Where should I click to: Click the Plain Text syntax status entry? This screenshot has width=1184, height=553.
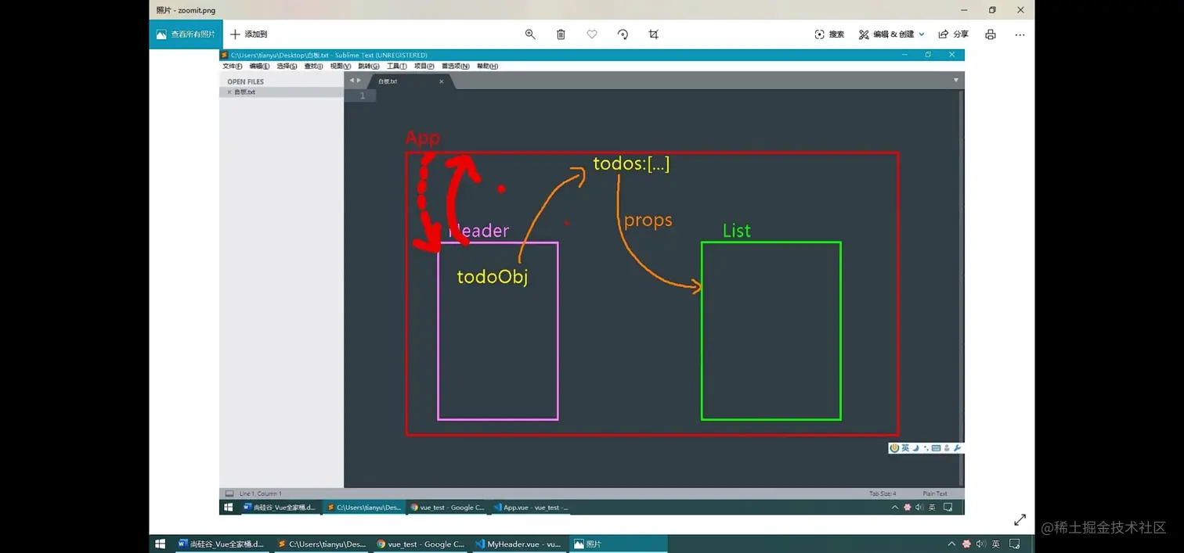click(x=935, y=494)
